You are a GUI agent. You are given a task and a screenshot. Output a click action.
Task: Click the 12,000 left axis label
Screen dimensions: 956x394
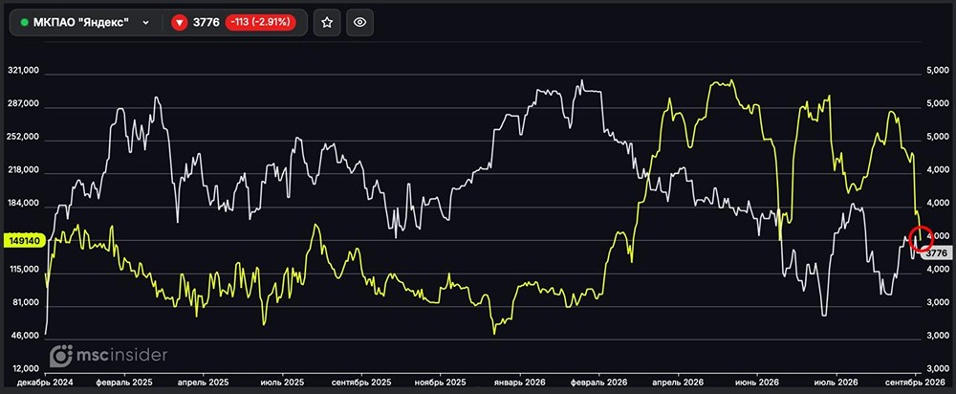26,368
